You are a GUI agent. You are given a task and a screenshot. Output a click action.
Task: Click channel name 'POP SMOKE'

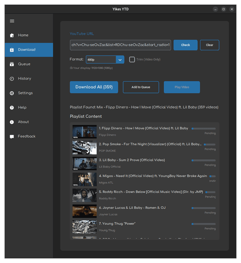pyautogui.click(x=107, y=151)
